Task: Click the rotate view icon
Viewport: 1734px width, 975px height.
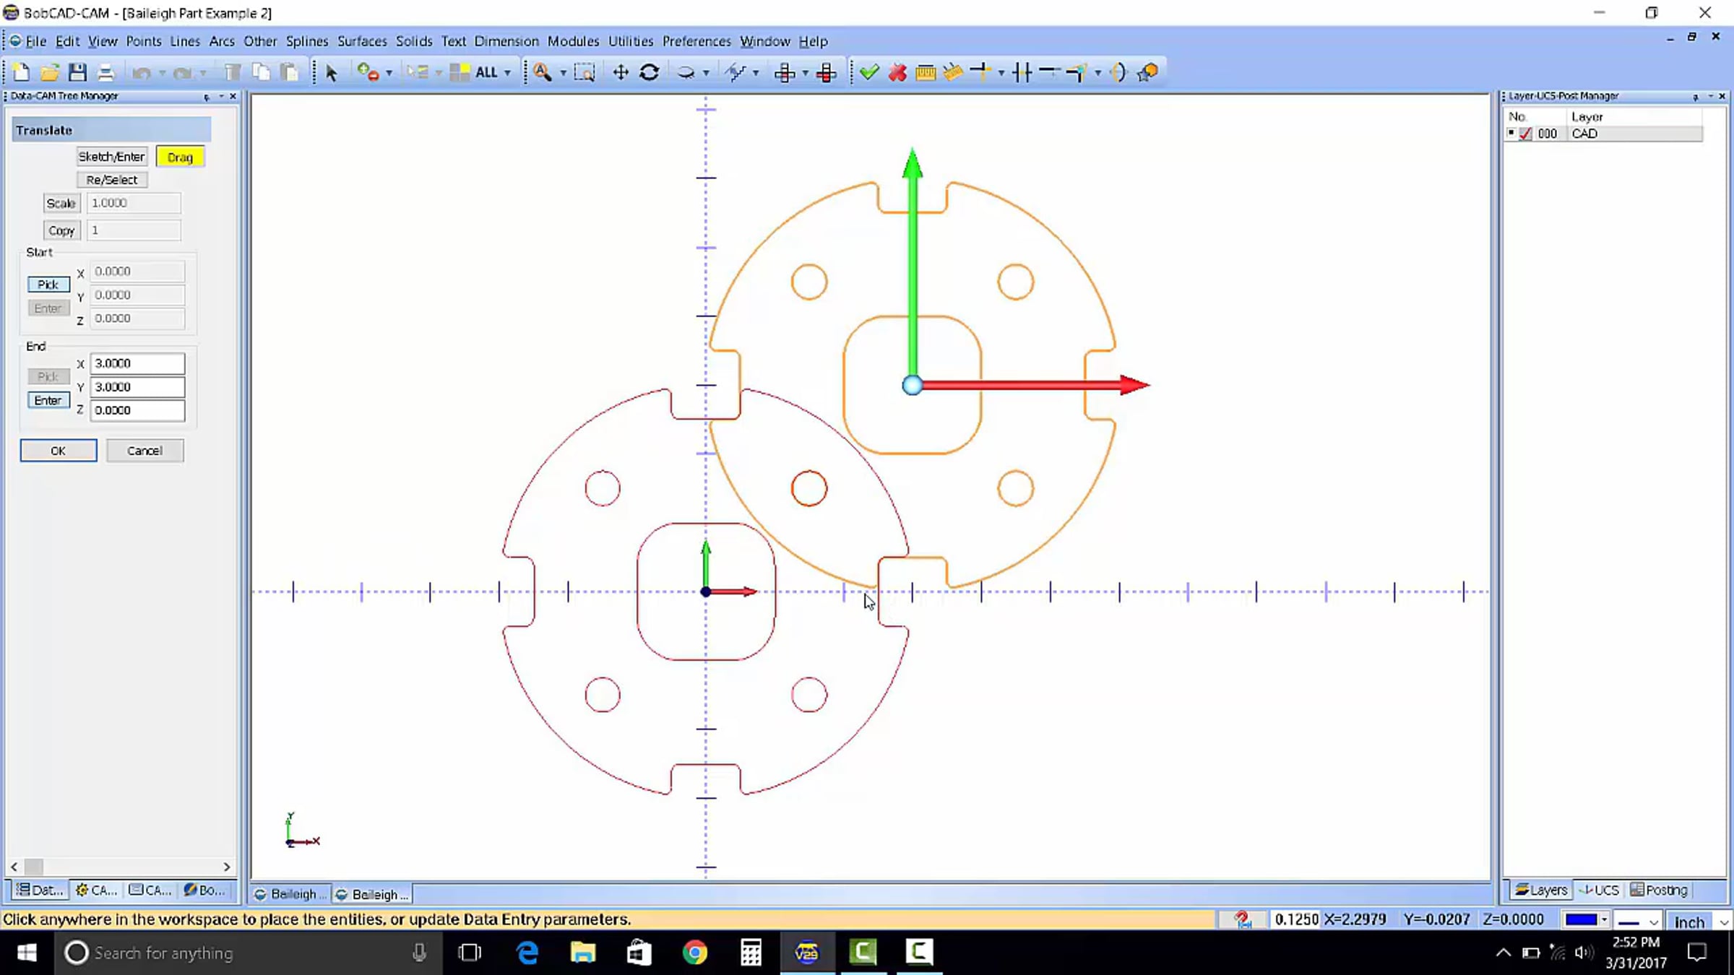Action: 649,72
